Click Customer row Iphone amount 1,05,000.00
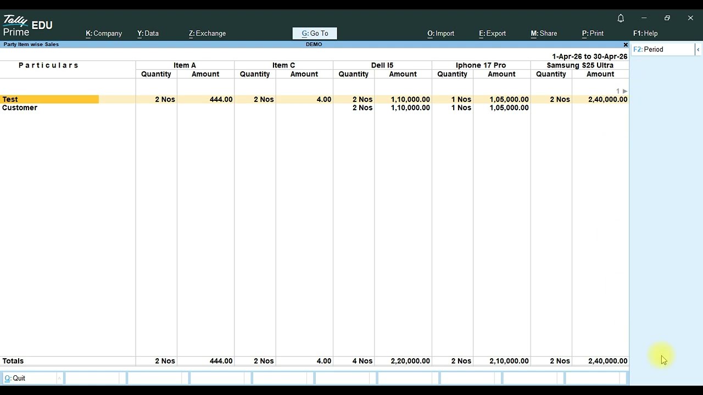This screenshot has height=395, width=703. [509, 108]
